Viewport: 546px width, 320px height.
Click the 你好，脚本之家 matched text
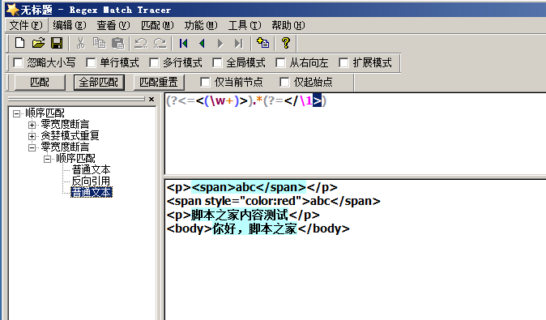tap(254, 228)
